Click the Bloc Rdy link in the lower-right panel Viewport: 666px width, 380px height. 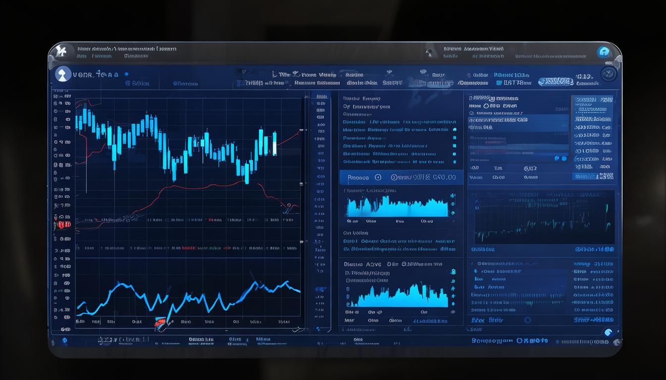click(x=487, y=320)
